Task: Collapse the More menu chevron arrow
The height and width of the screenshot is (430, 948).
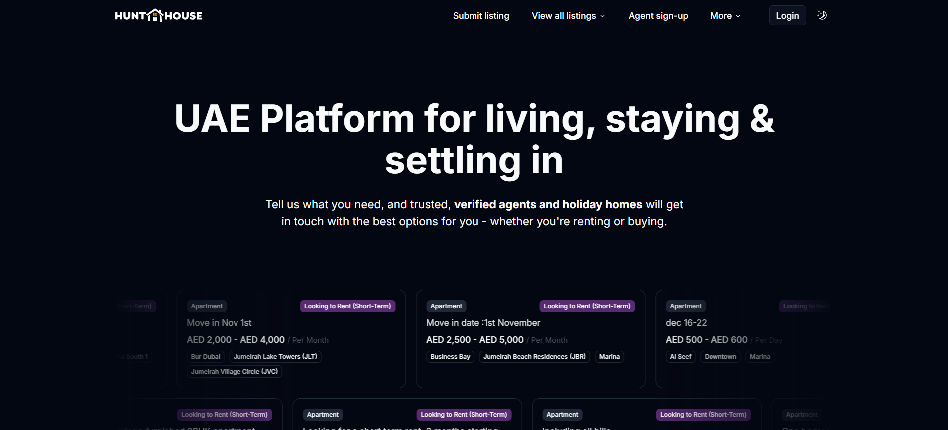Action: pyautogui.click(x=738, y=16)
